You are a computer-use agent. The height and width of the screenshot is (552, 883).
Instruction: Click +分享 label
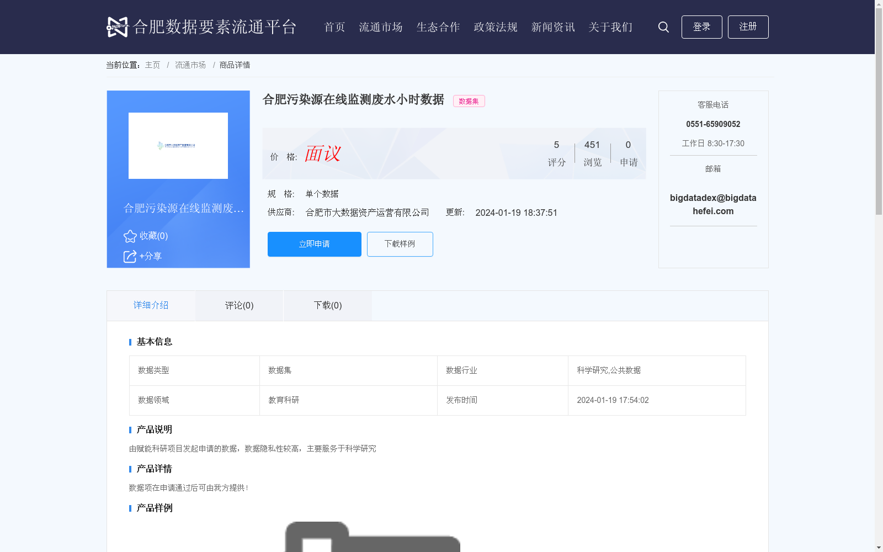tap(150, 256)
